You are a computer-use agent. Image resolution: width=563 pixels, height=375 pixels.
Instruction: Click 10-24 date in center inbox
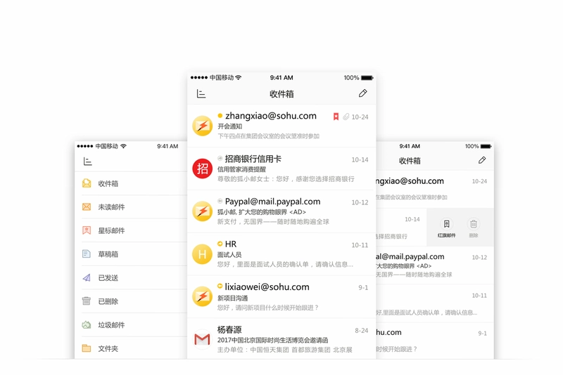[x=360, y=117]
